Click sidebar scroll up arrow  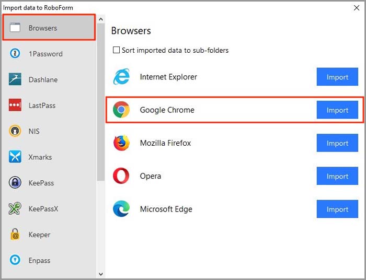tap(101, 19)
